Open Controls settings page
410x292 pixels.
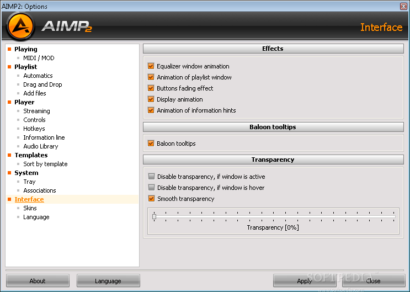[x=34, y=120]
